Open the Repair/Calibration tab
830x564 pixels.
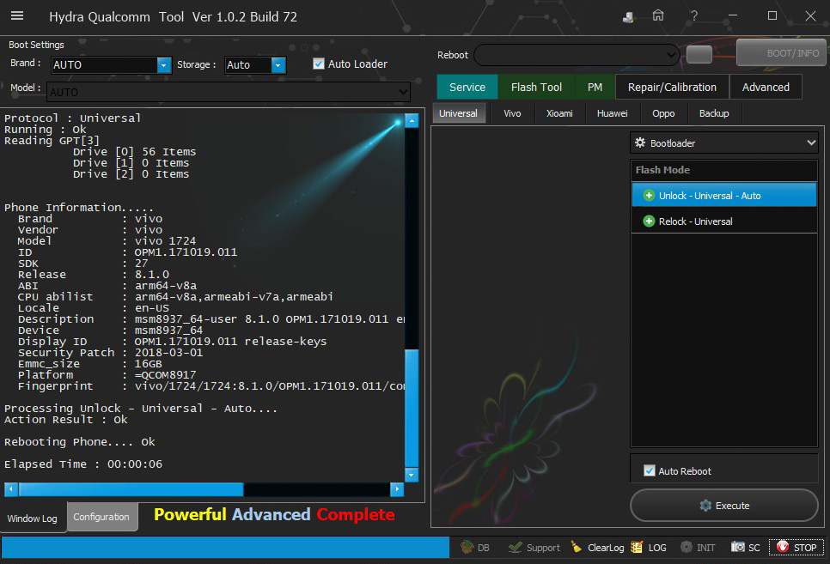pos(672,88)
